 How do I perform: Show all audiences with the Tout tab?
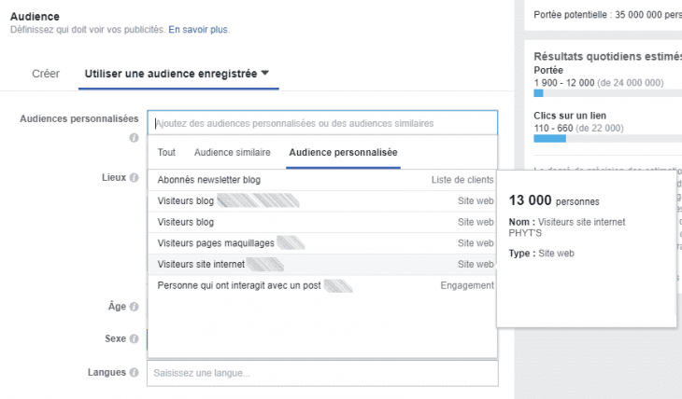tap(166, 152)
